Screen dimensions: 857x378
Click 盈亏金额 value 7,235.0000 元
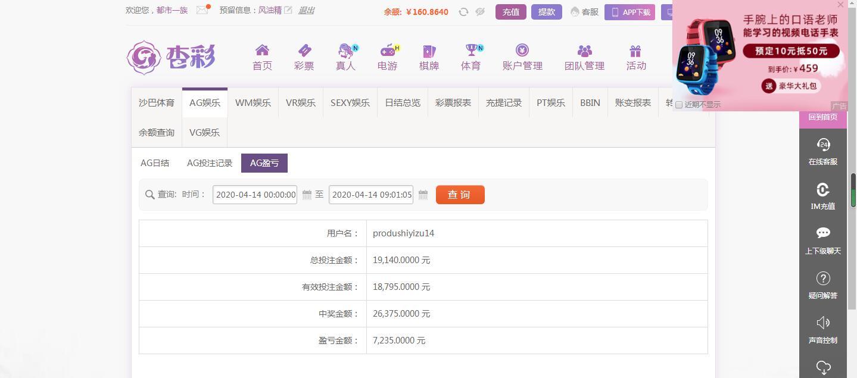(x=399, y=340)
